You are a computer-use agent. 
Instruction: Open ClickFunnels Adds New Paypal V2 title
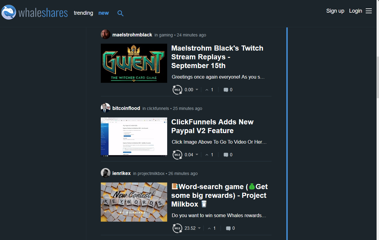[212, 126]
